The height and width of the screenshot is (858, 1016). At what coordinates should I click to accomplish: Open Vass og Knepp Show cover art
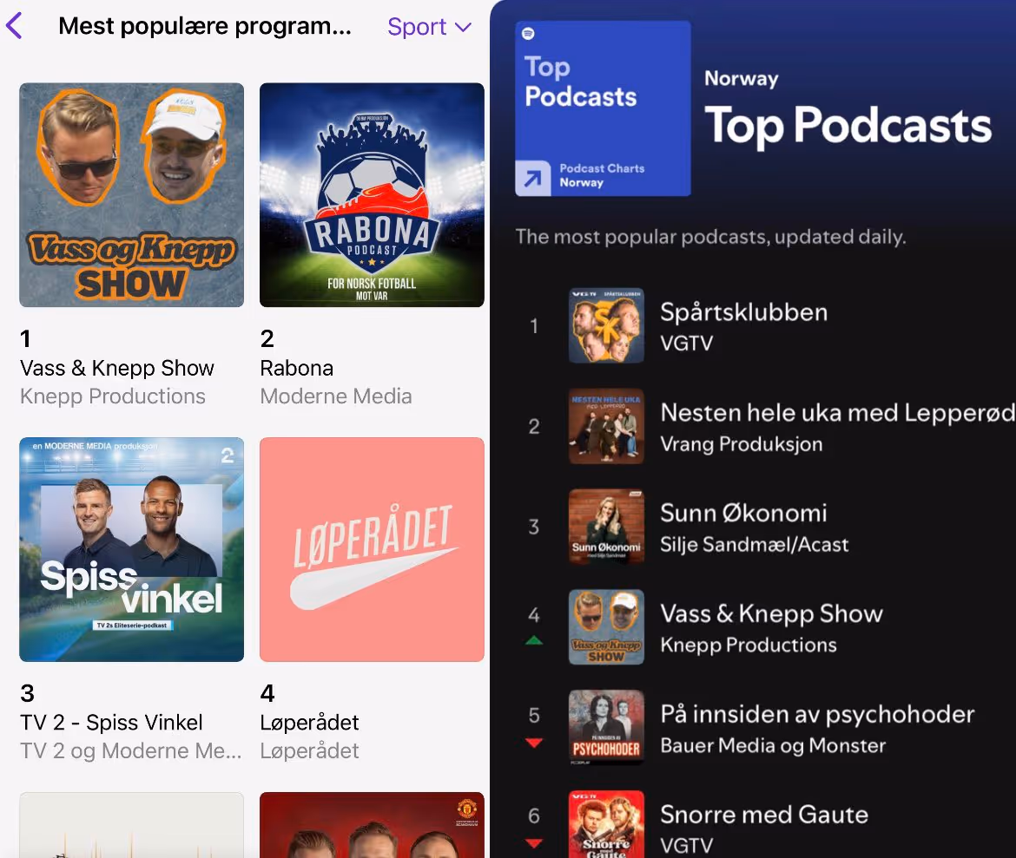pos(131,195)
